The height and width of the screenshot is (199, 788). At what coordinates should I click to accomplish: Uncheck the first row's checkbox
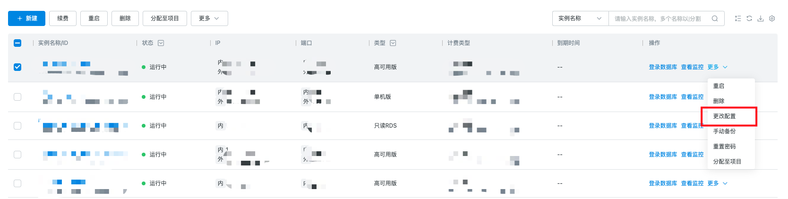click(x=17, y=67)
